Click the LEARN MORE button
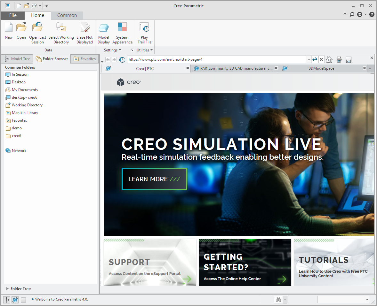377x306 pixels. point(154,179)
